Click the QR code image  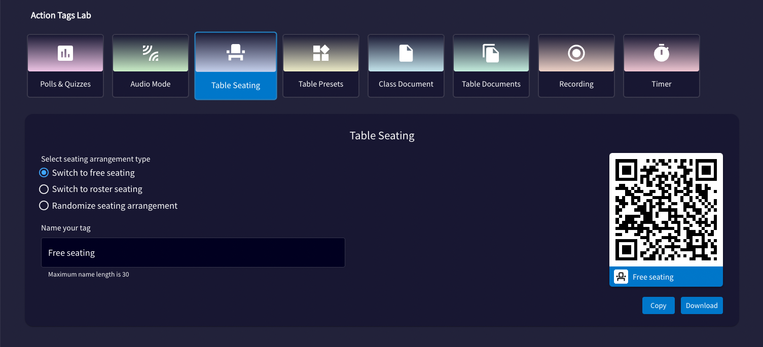(666, 210)
